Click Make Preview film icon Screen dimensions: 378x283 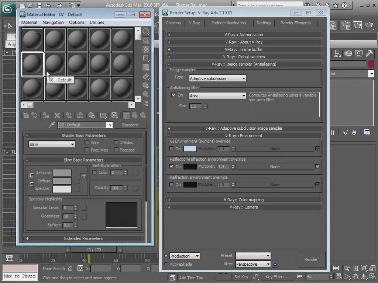(x=146, y=76)
